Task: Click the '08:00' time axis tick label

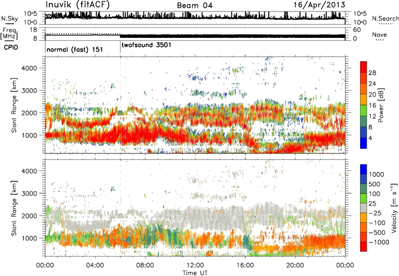Action: (145, 266)
